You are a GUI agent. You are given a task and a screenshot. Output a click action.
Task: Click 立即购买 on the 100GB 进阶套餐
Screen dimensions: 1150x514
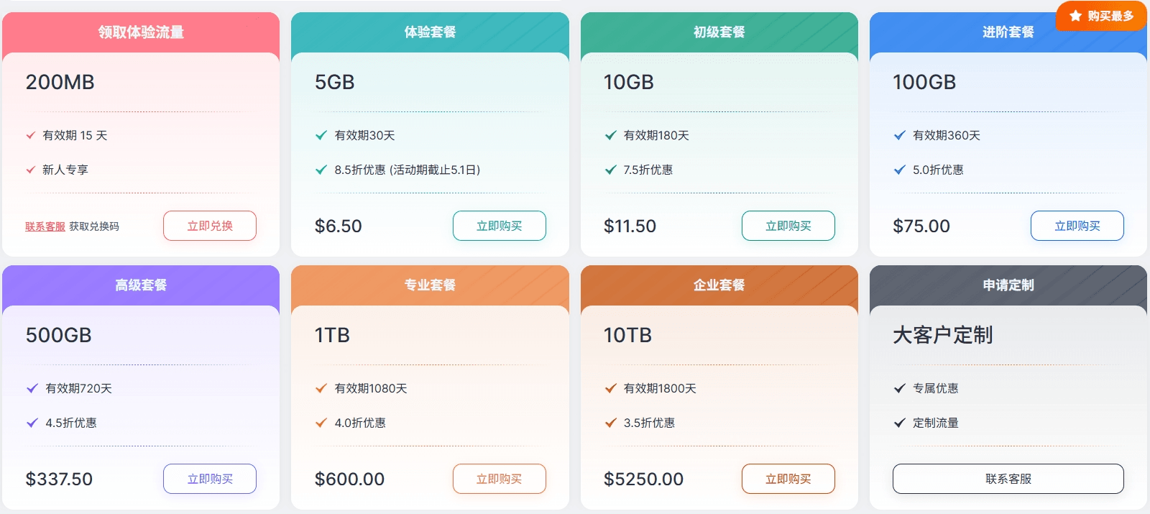(x=1077, y=225)
